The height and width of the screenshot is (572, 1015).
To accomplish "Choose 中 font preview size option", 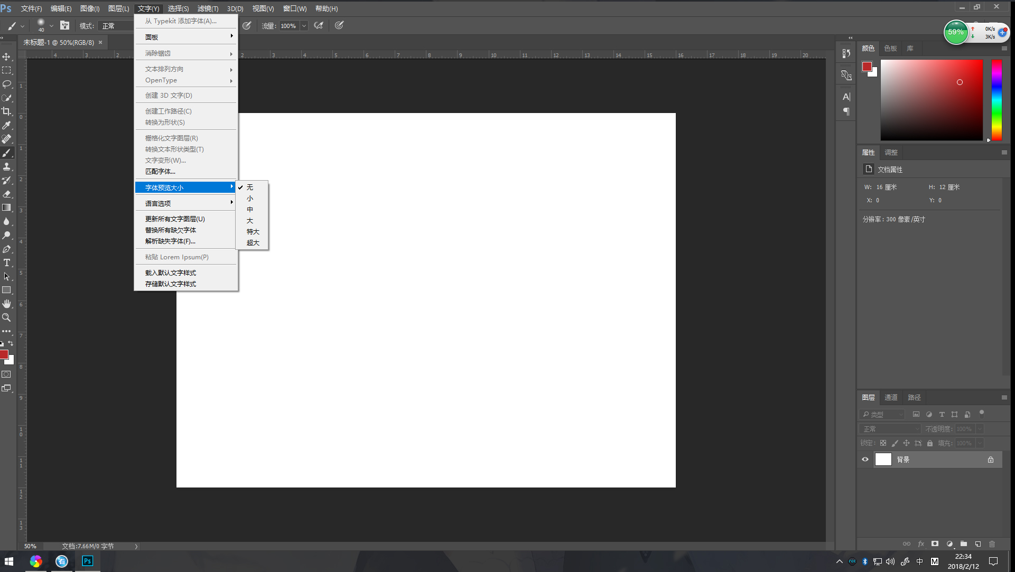I will 250,210.
